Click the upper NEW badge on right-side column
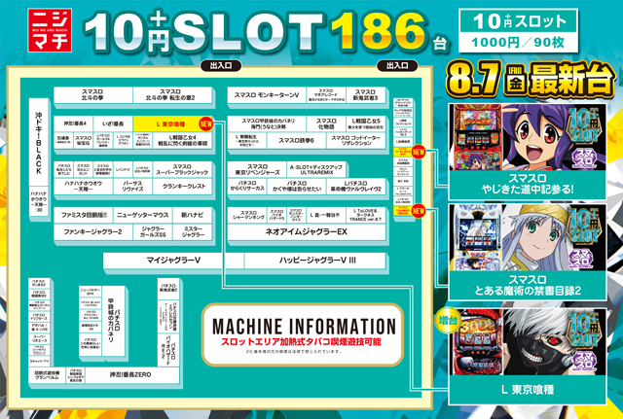The image size is (623, 419). tap(419, 152)
